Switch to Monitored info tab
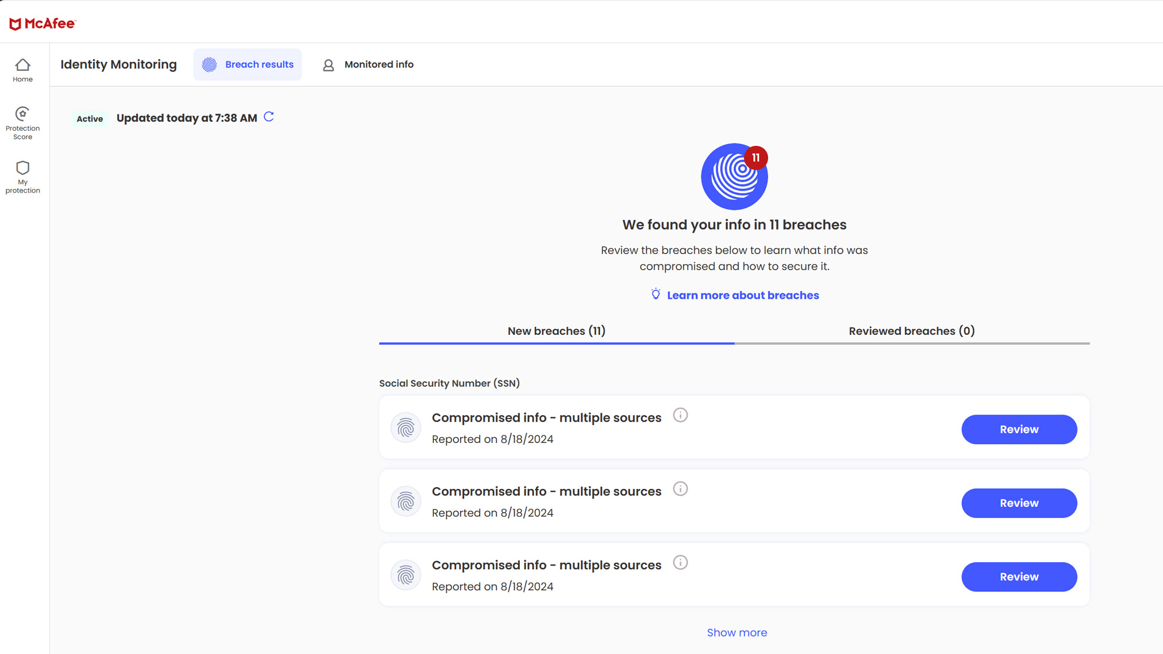This screenshot has height=654, width=1163. 368,65
